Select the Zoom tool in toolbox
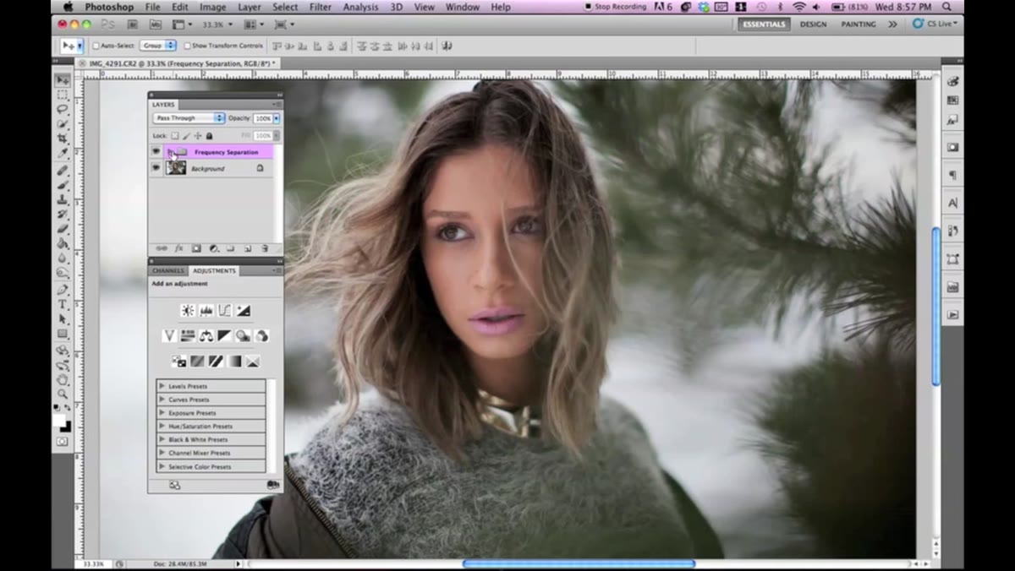 click(63, 394)
